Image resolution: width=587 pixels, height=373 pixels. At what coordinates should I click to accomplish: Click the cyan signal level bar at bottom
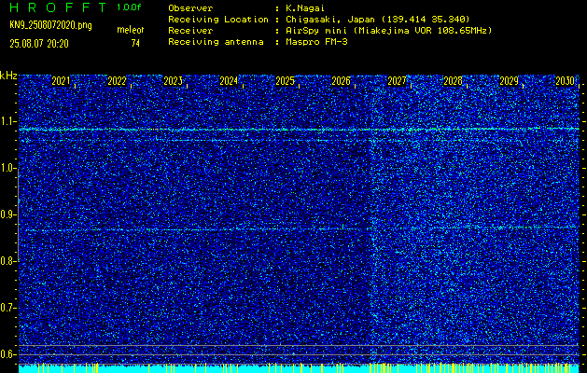299,368
